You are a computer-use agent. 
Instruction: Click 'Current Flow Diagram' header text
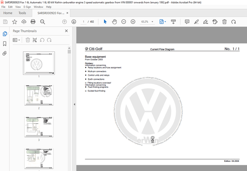162,49
